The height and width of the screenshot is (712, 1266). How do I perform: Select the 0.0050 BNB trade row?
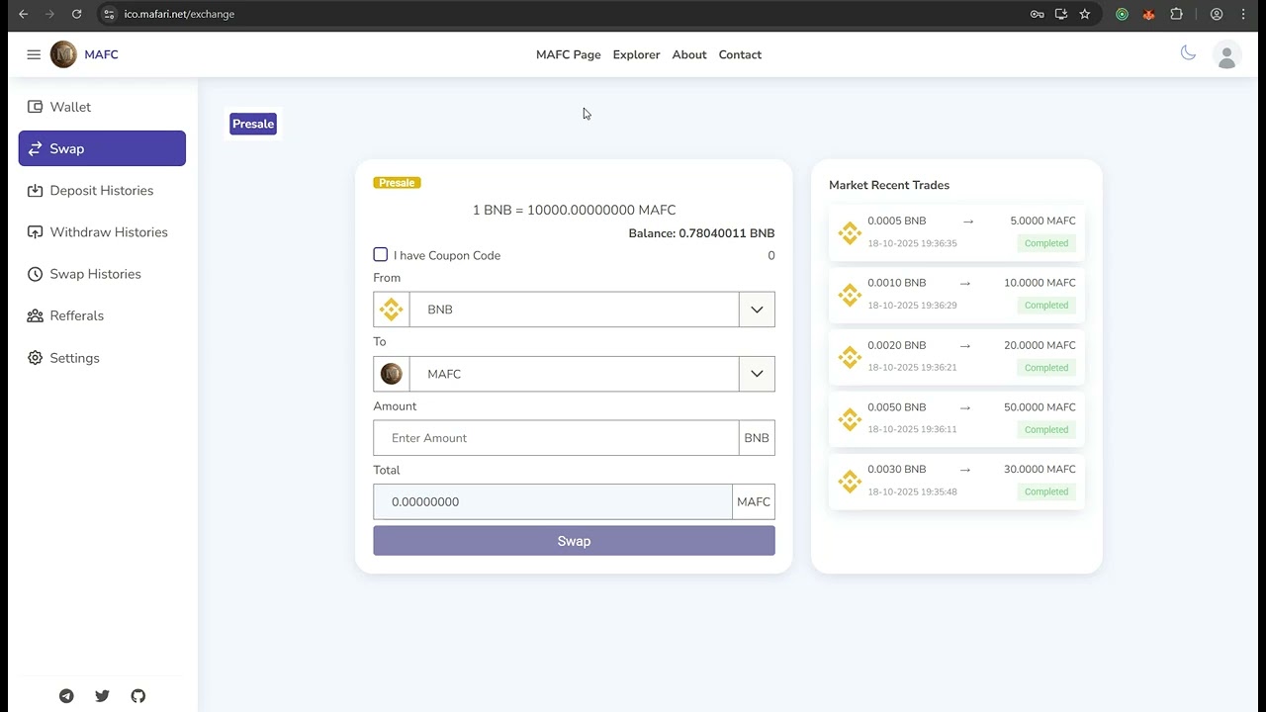956,418
